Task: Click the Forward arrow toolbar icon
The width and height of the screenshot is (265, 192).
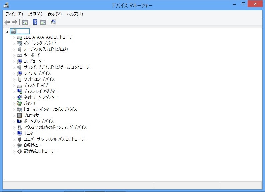Action: pyautogui.click(x=14, y=22)
